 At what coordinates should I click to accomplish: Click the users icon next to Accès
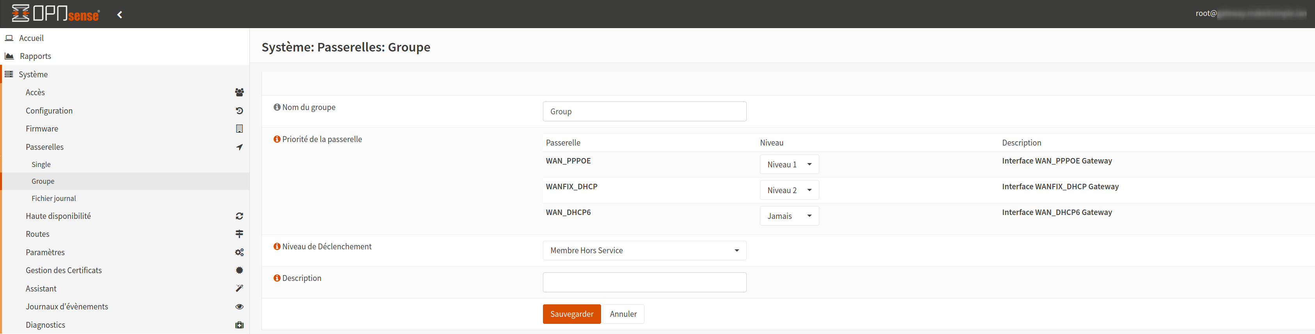coord(239,92)
